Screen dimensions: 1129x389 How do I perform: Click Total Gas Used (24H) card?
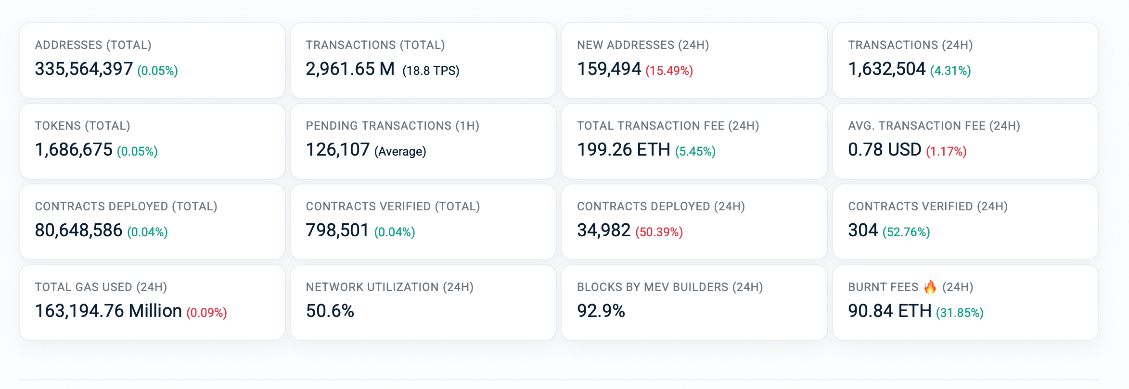(x=152, y=303)
